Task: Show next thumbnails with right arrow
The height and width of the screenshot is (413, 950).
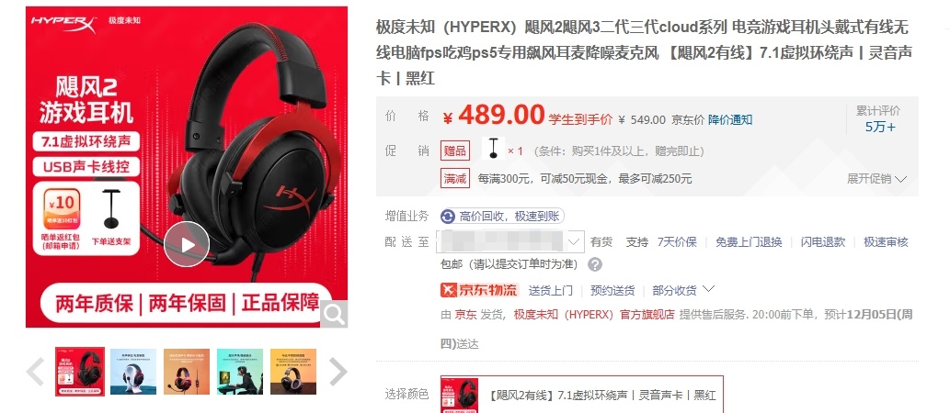Action: [338, 372]
